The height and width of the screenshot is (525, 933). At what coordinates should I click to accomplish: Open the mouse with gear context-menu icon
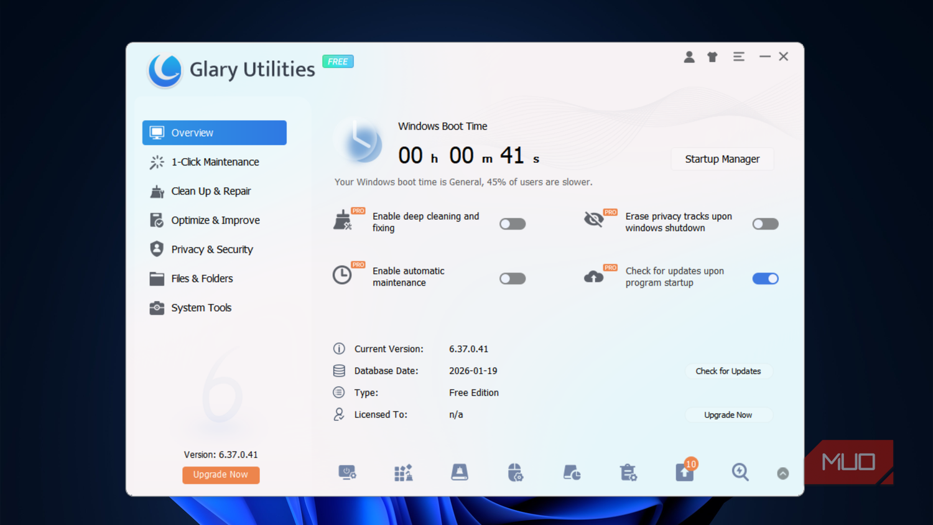pos(516,473)
